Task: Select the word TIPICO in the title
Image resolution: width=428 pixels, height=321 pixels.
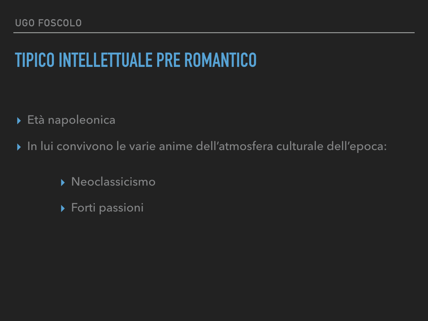Action: coord(35,60)
